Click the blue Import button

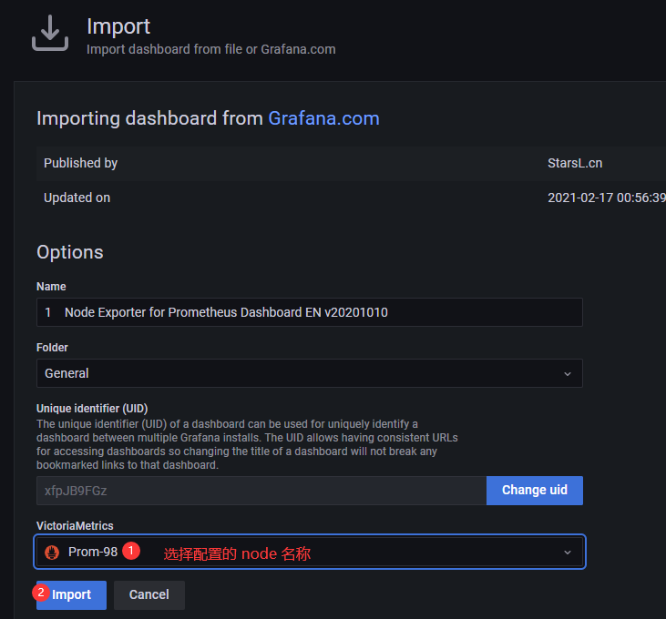[71, 594]
